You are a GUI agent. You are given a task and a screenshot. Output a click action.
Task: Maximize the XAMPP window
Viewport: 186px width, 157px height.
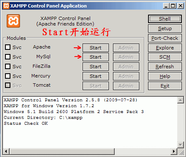coord(173,6)
